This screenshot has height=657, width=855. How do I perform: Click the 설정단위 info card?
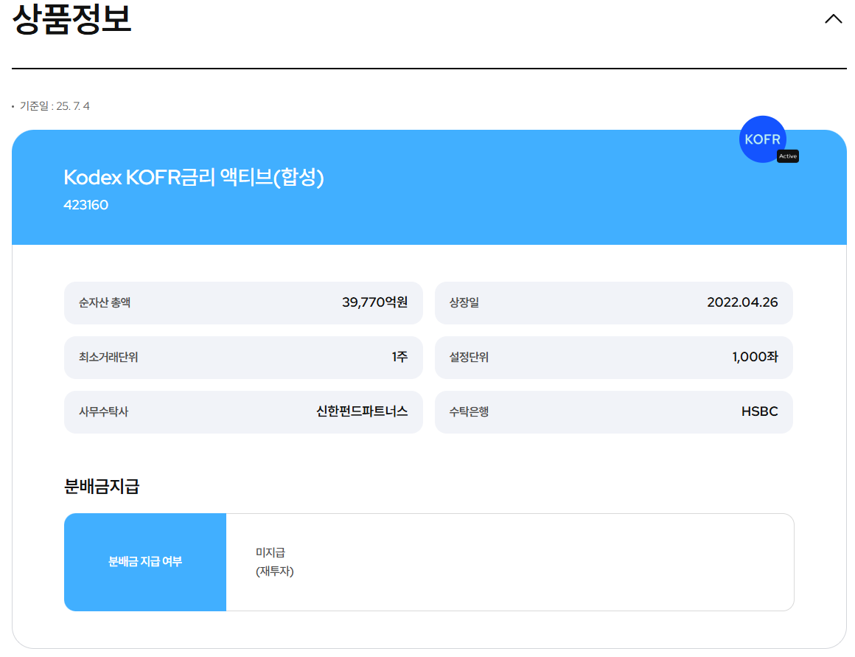coord(615,357)
